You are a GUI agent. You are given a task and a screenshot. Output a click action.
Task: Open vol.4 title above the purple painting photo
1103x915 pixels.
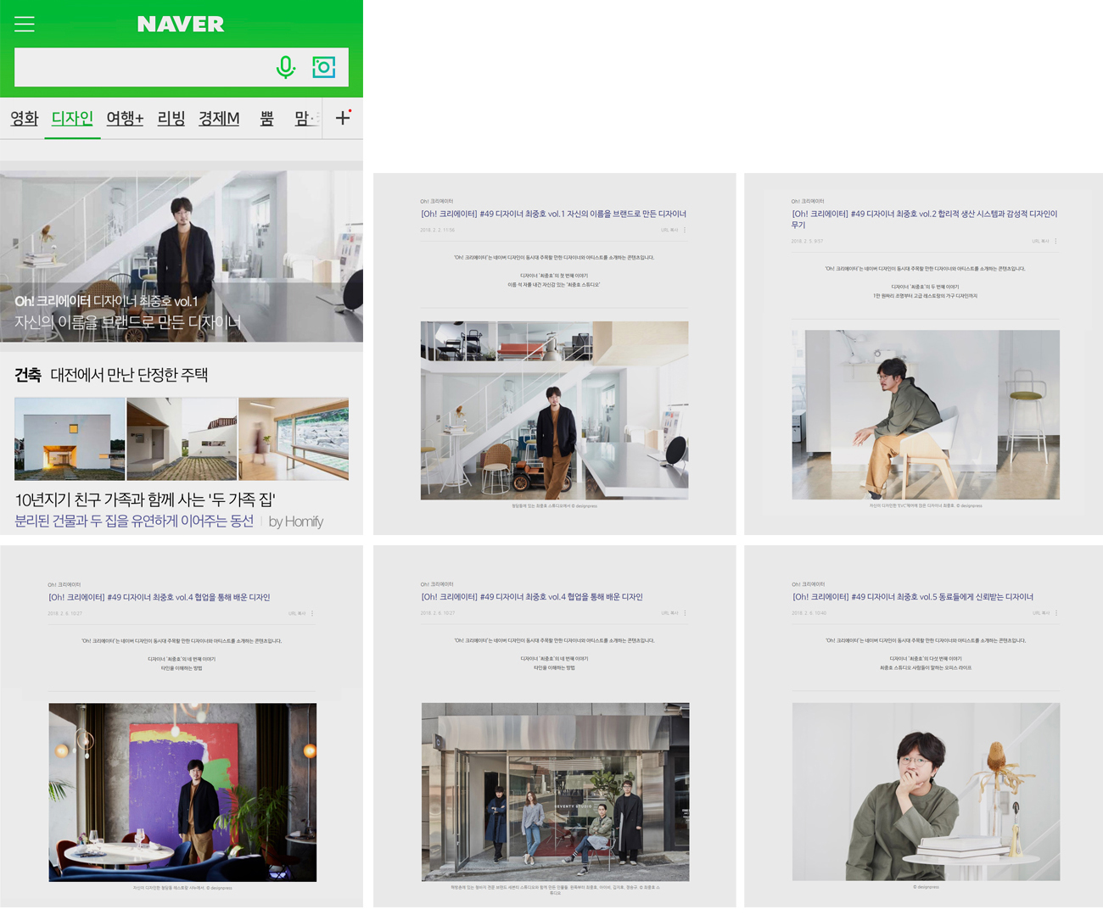pos(159,598)
